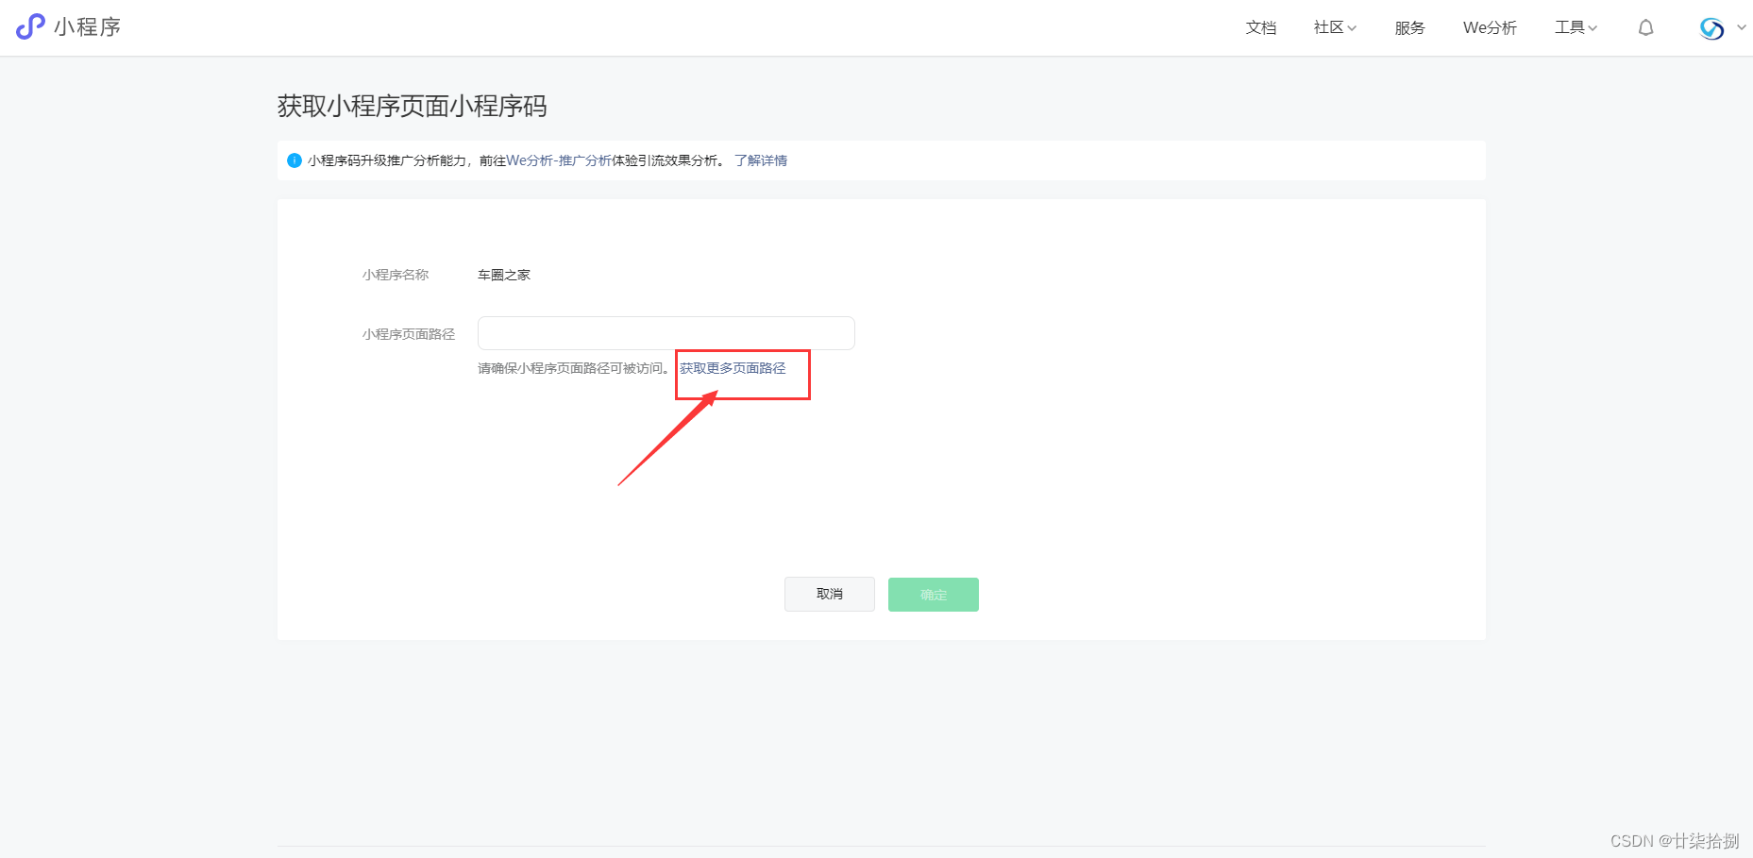Image resolution: width=1753 pixels, height=858 pixels.
Task: Open the We分析 menu item
Action: click(x=1490, y=27)
